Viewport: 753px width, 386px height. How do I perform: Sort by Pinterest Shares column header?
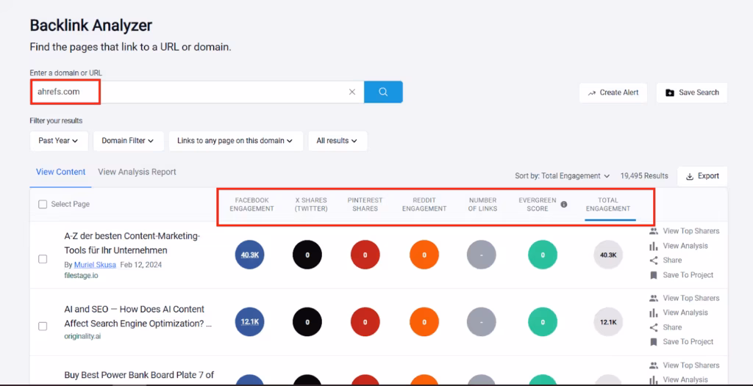tap(365, 204)
